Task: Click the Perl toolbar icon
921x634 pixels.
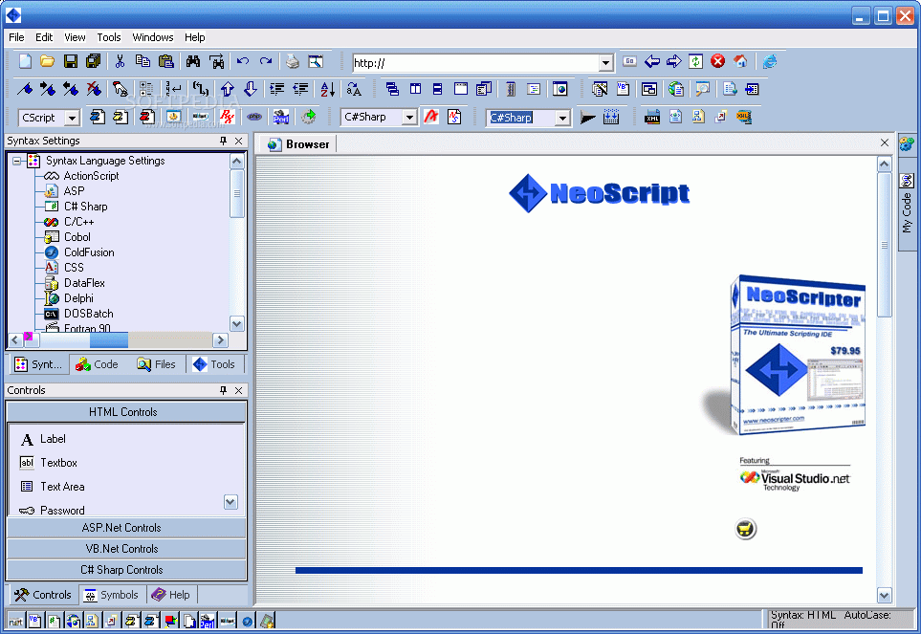Action: point(281,118)
